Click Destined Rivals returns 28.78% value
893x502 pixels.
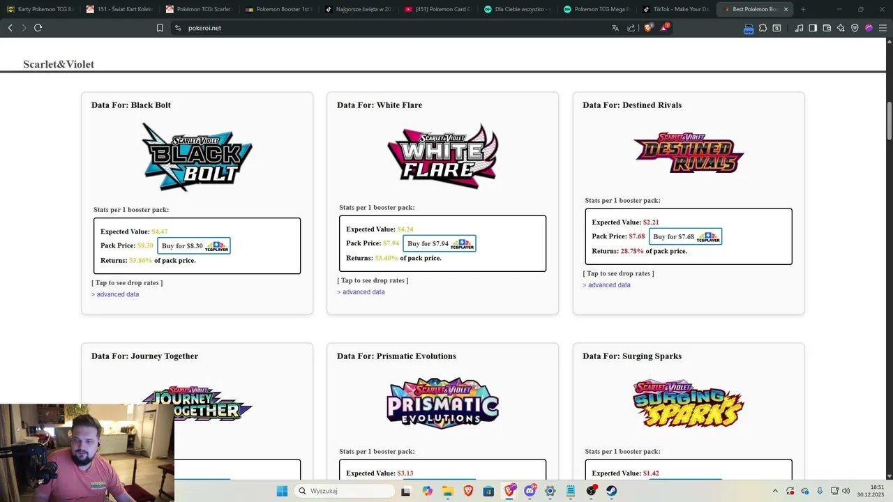[632, 251]
